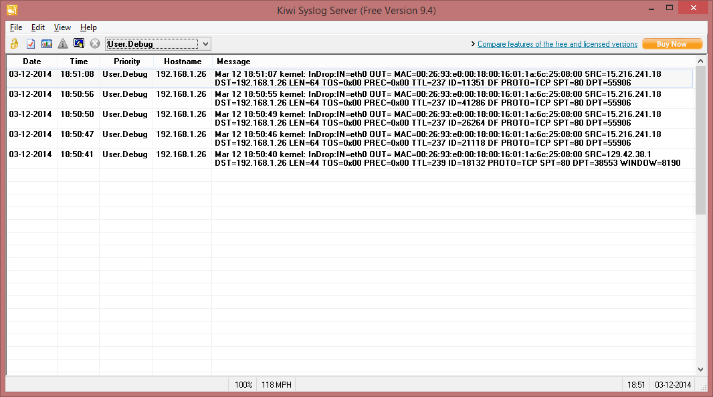Click the Kiwi Syslog app icon in title bar
713x397 pixels.
(x=12, y=9)
